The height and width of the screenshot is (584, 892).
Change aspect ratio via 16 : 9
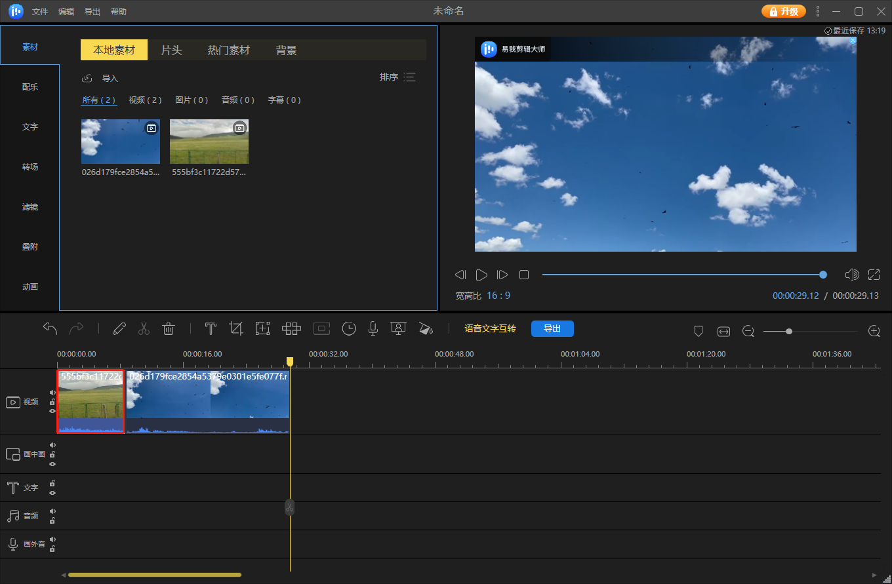pyautogui.click(x=498, y=296)
